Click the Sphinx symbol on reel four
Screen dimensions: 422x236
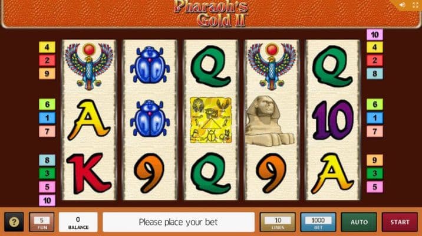coord(270,121)
